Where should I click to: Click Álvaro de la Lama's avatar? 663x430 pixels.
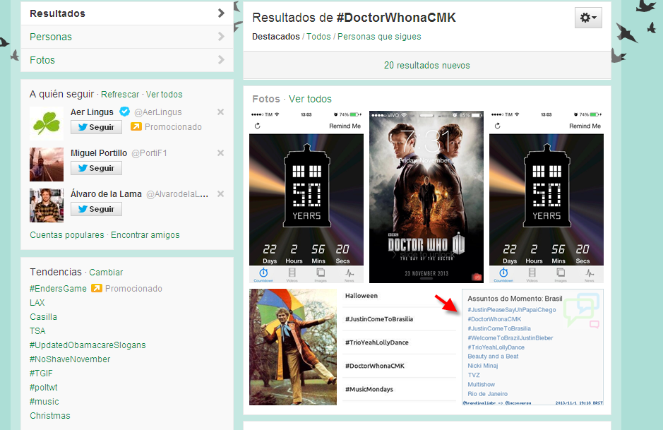pos(47,205)
